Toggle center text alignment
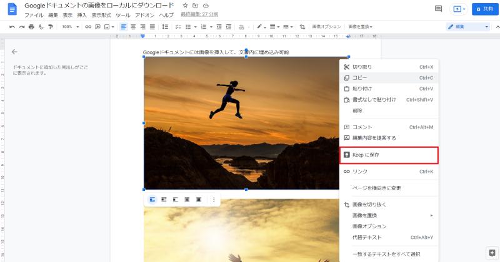 click(133, 27)
